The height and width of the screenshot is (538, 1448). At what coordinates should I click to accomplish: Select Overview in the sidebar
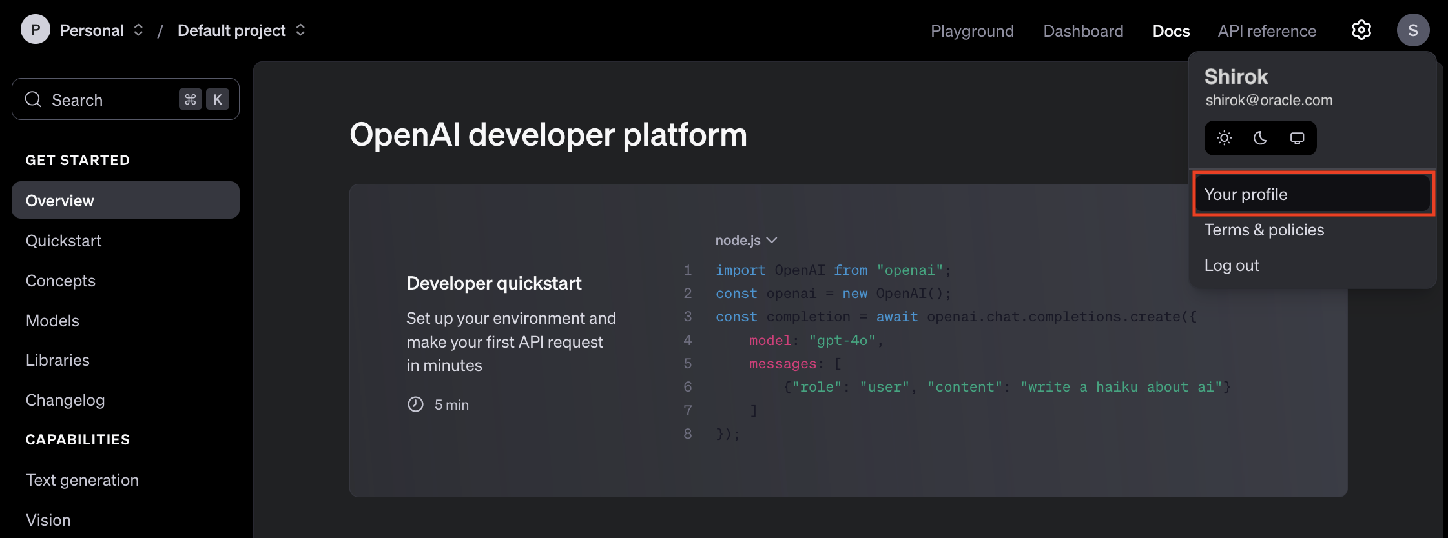[125, 200]
